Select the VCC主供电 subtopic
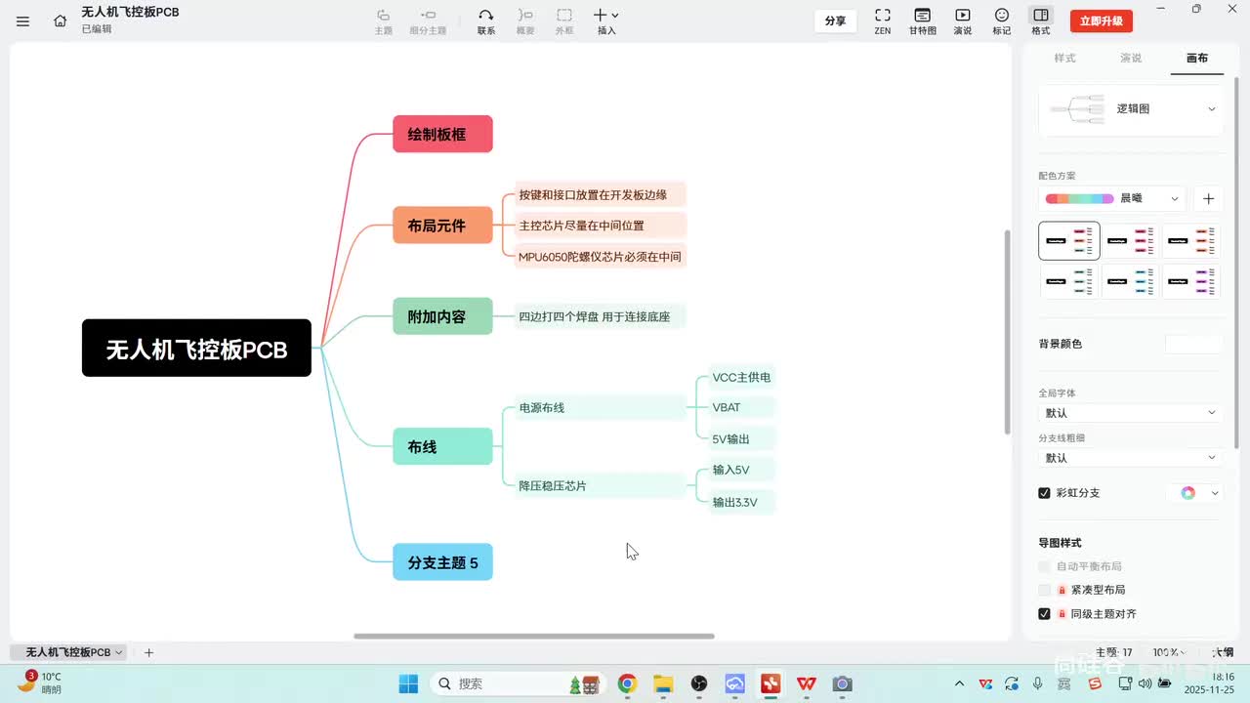Viewport: 1250px width, 703px height. tap(741, 377)
